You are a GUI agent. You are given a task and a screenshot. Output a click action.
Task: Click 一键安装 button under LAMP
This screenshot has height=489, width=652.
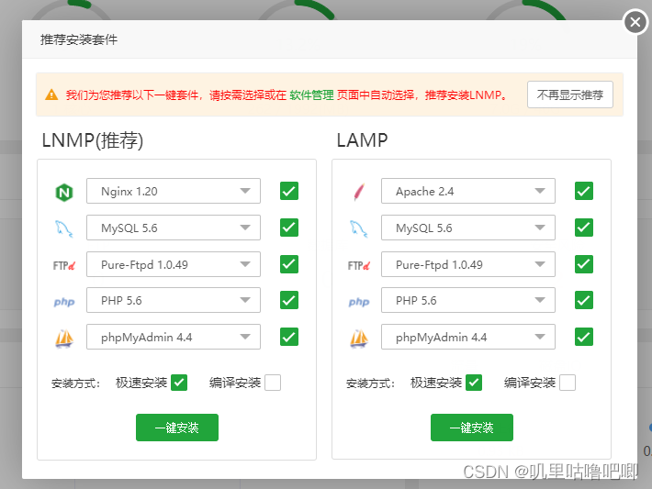click(x=472, y=428)
